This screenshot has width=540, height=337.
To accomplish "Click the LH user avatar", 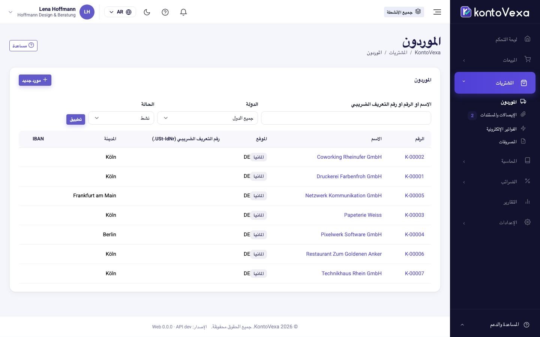I will (x=87, y=12).
